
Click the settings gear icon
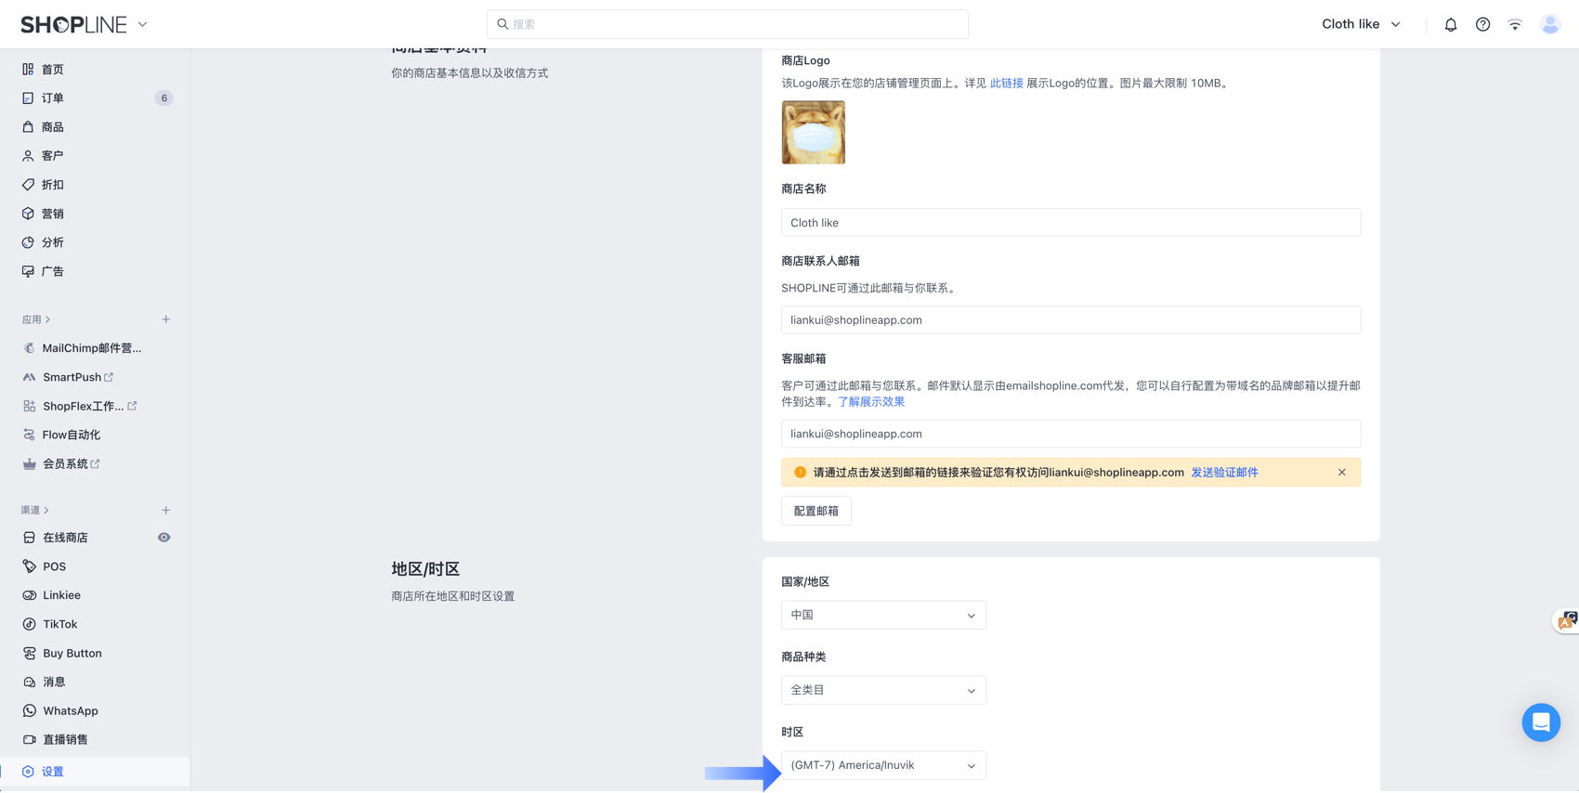tap(28, 772)
